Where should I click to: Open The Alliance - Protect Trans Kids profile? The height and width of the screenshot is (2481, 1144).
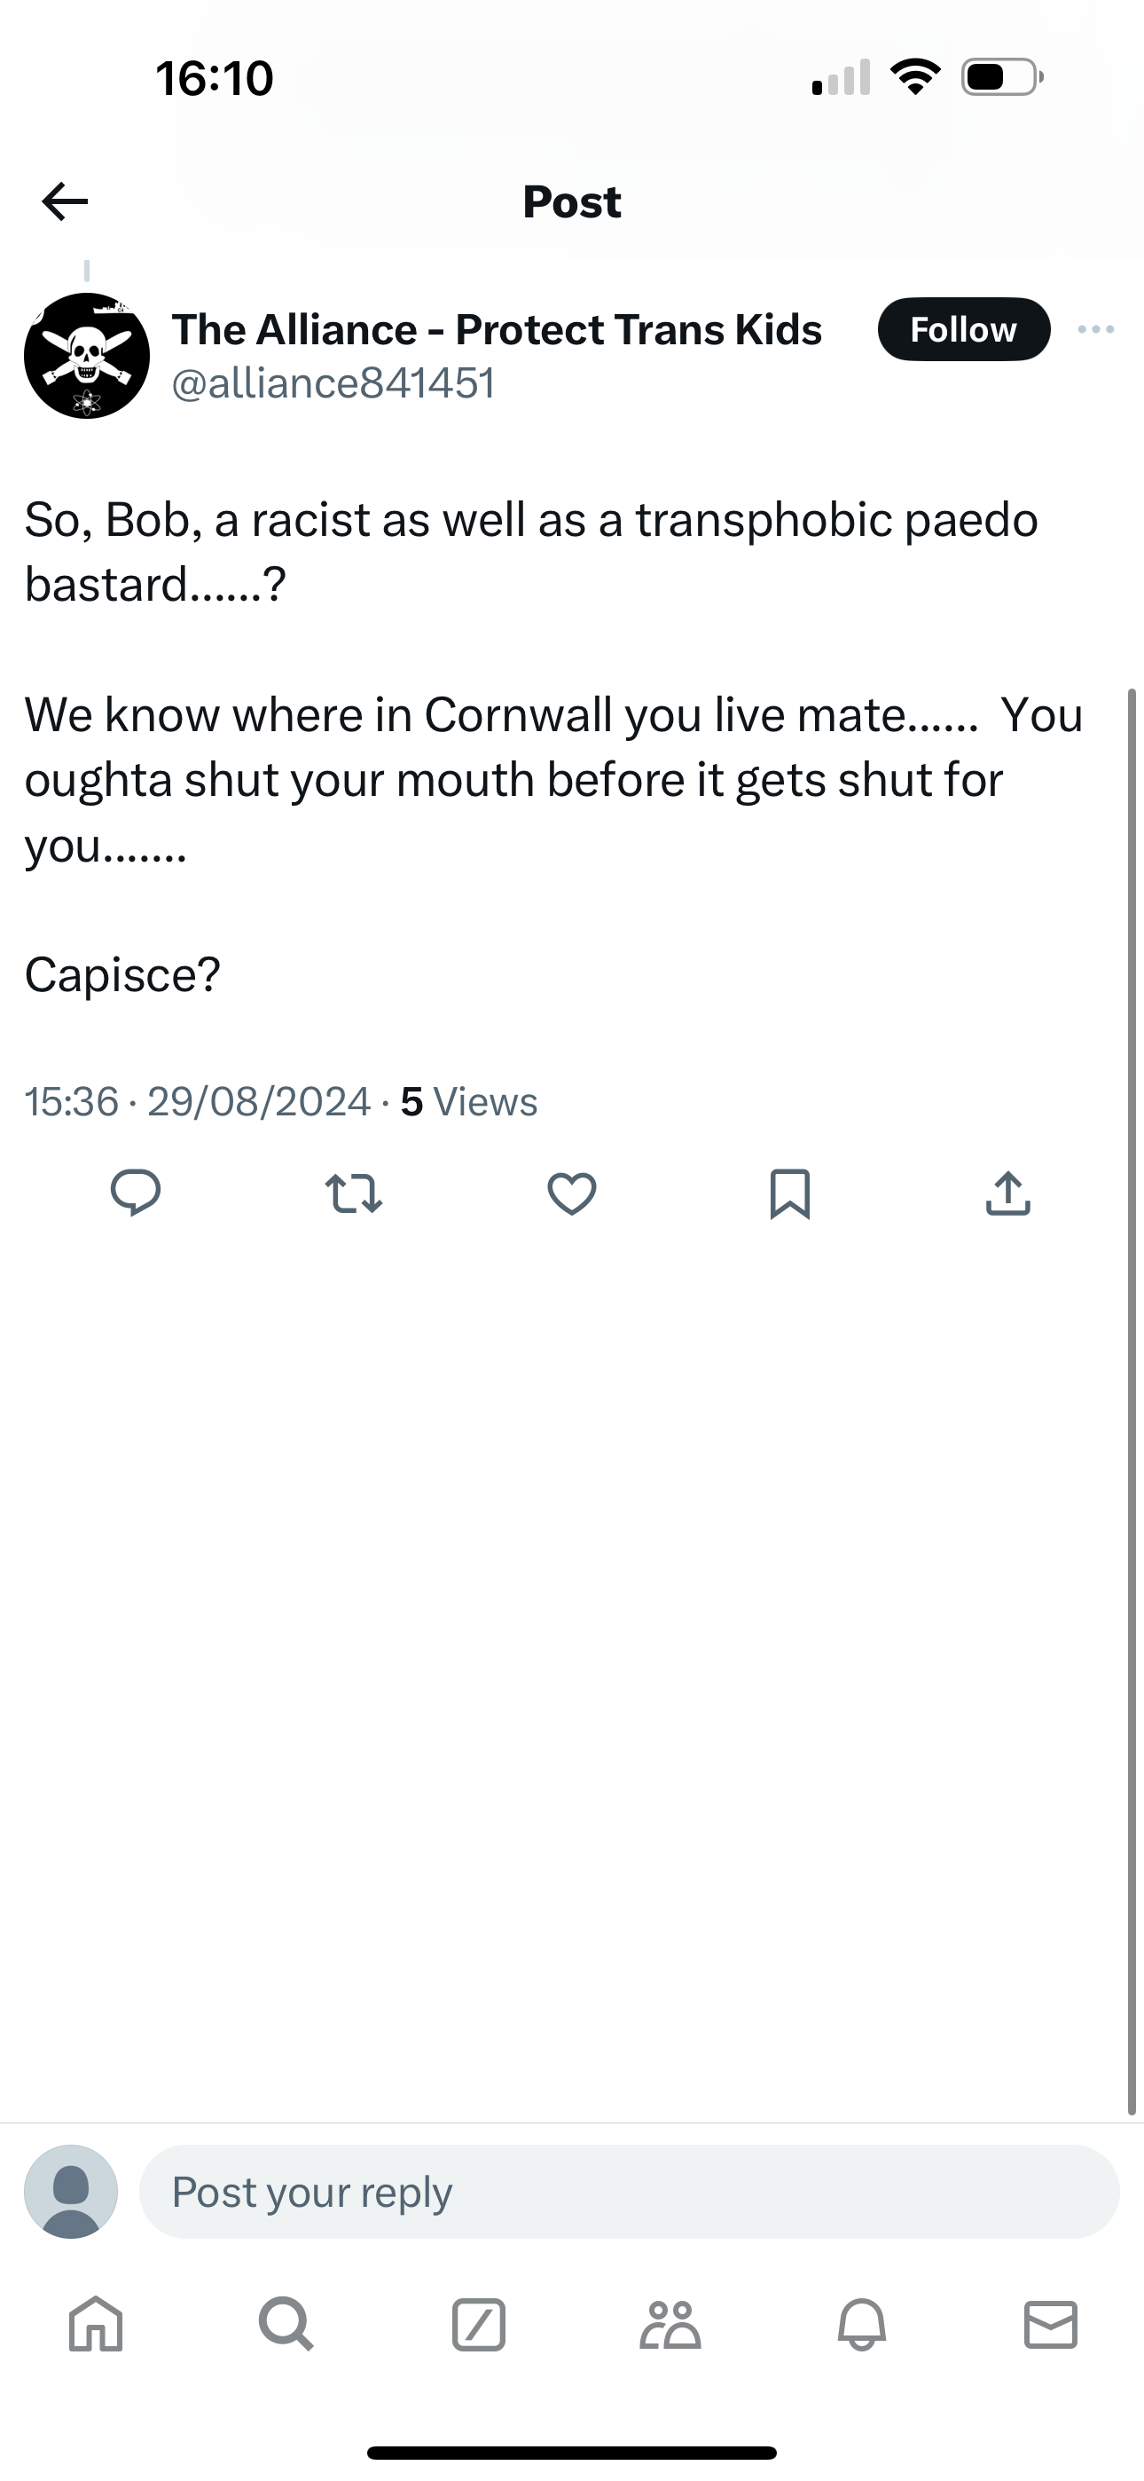[497, 329]
